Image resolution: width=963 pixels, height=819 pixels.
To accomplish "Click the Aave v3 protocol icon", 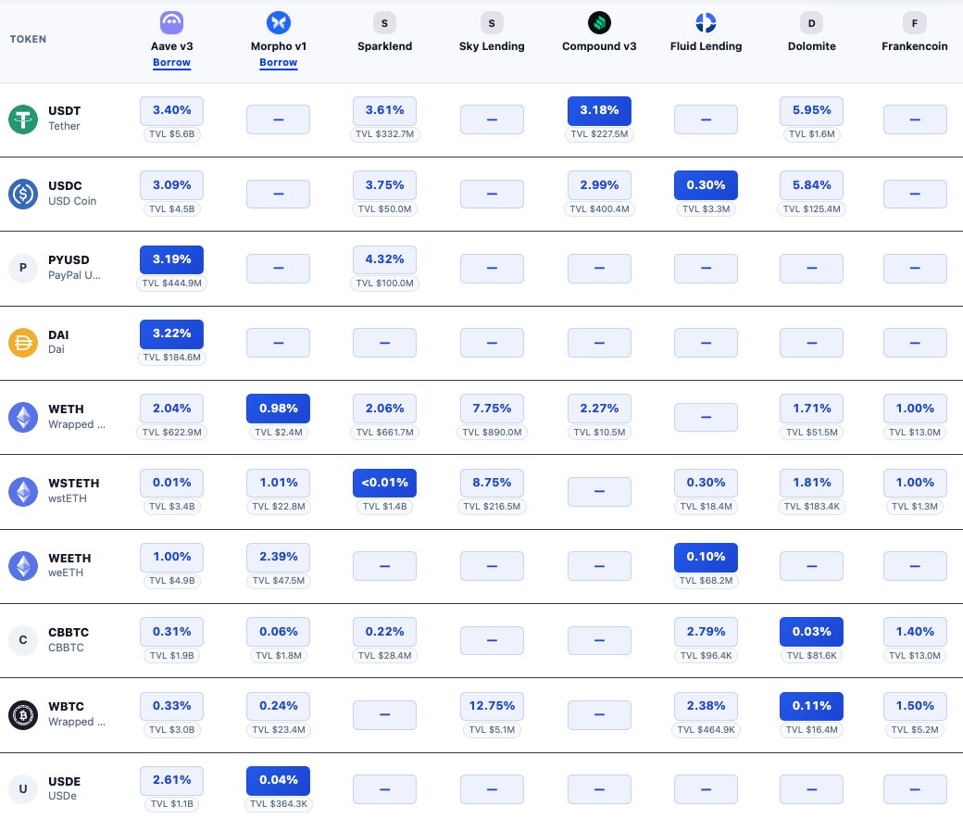I will point(171,23).
